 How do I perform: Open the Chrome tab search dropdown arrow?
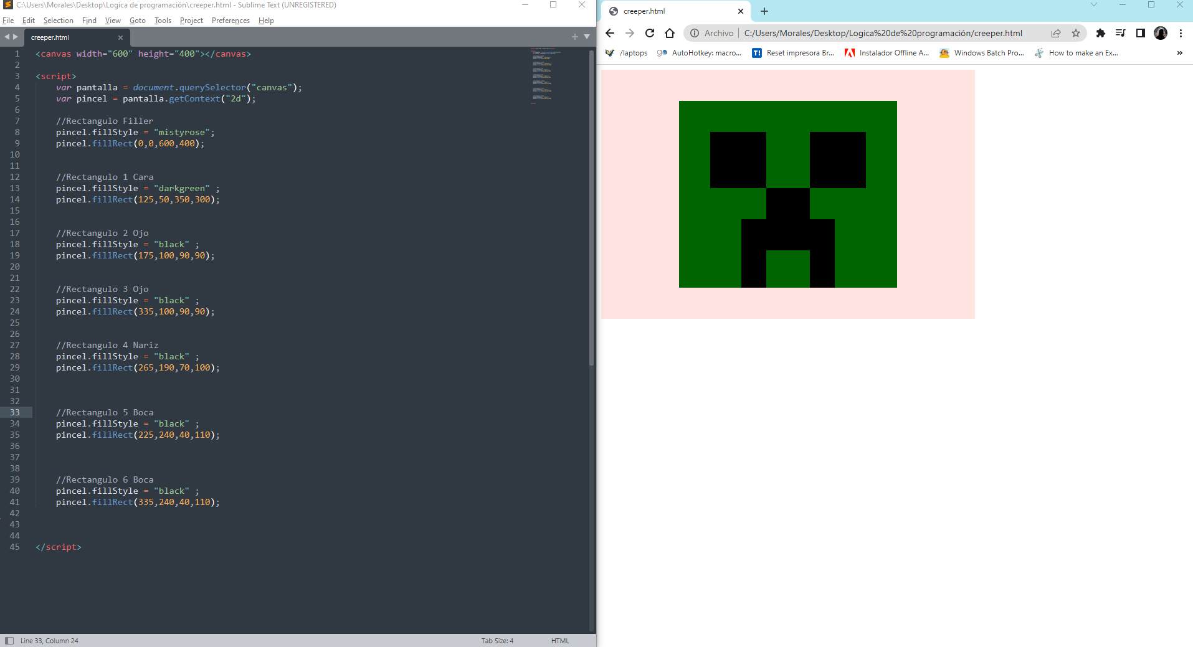(x=1093, y=5)
